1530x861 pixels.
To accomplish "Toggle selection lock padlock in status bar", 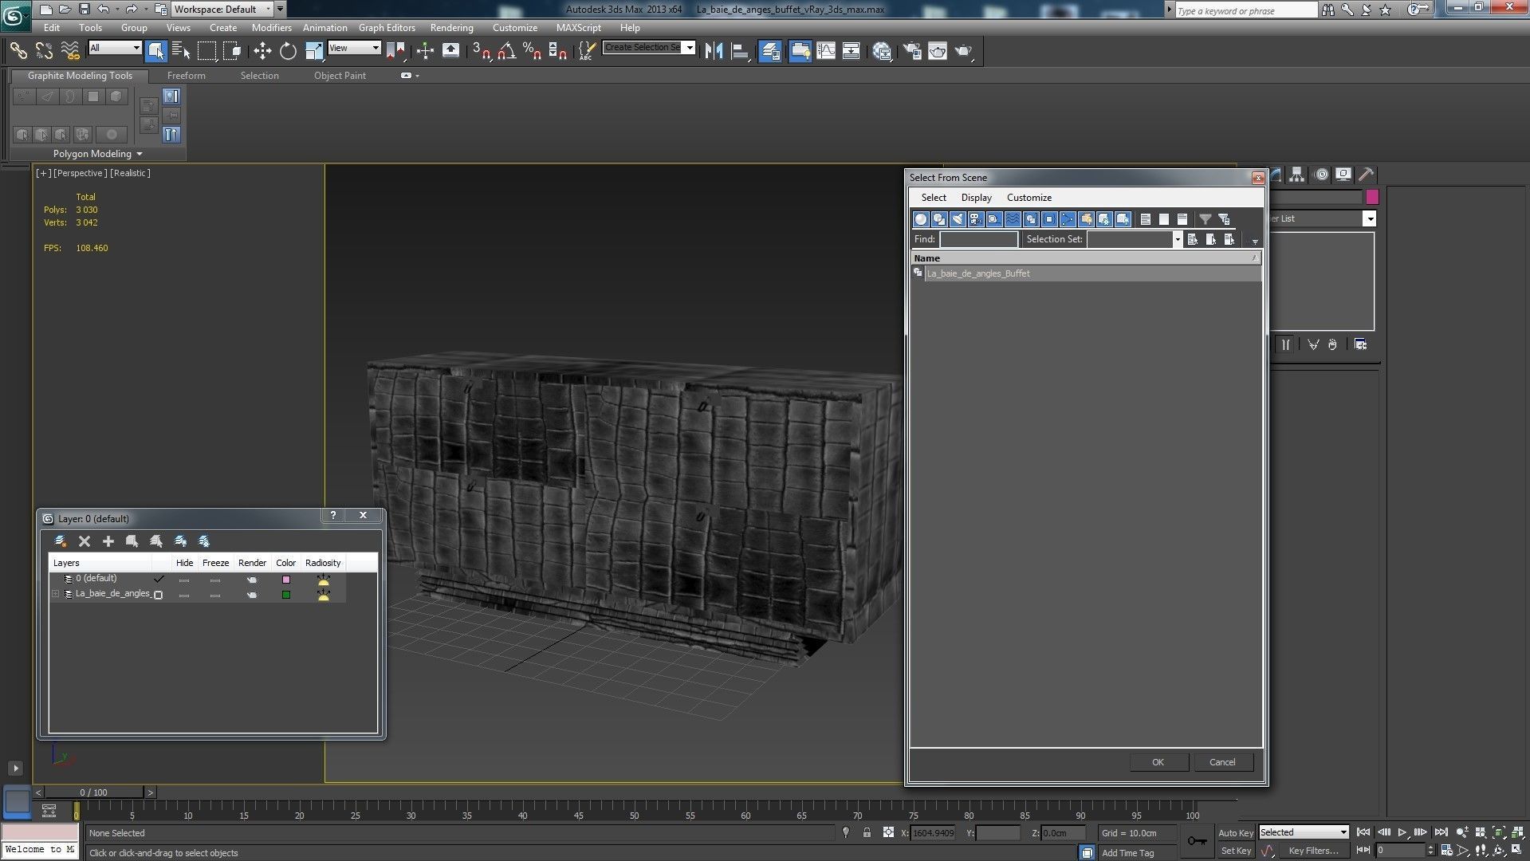I will point(867,832).
